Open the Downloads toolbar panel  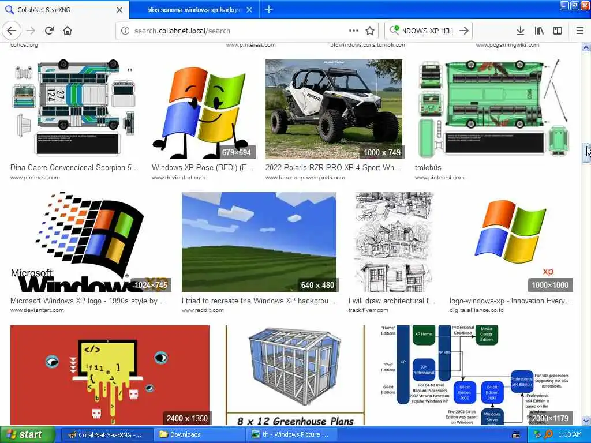(521, 31)
